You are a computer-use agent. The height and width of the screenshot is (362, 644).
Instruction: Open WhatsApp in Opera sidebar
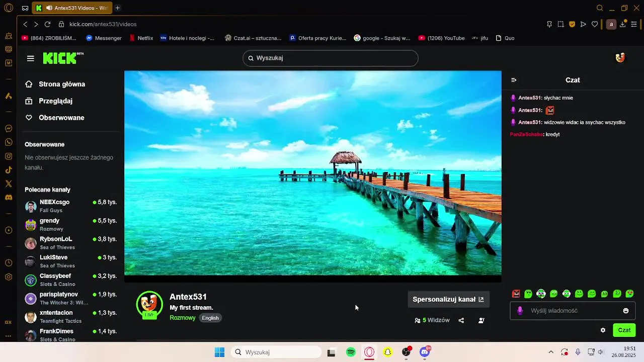tap(9, 142)
